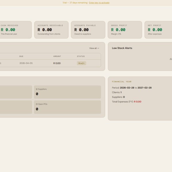Click the 'Margin: 0%' text
Viewport: 172px width, 172px height.
116,34
